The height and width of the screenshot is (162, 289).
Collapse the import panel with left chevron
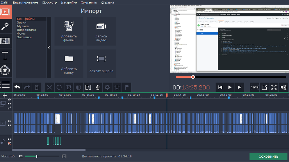click(49, 48)
